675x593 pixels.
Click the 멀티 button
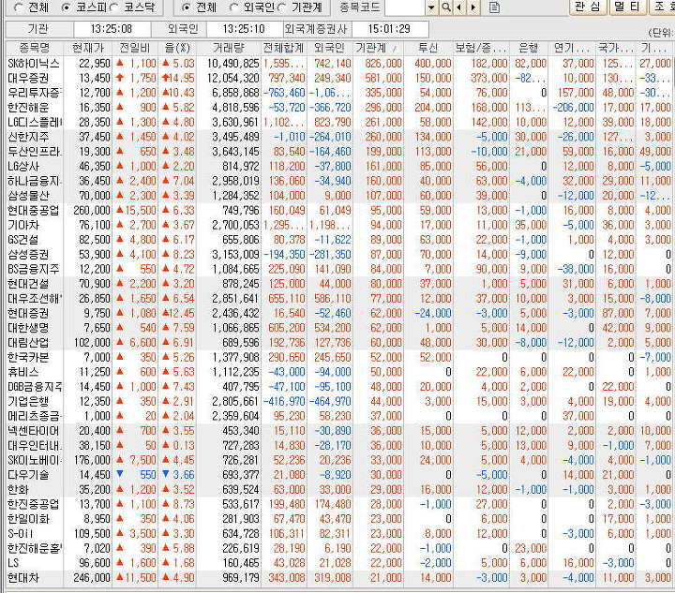click(626, 7)
